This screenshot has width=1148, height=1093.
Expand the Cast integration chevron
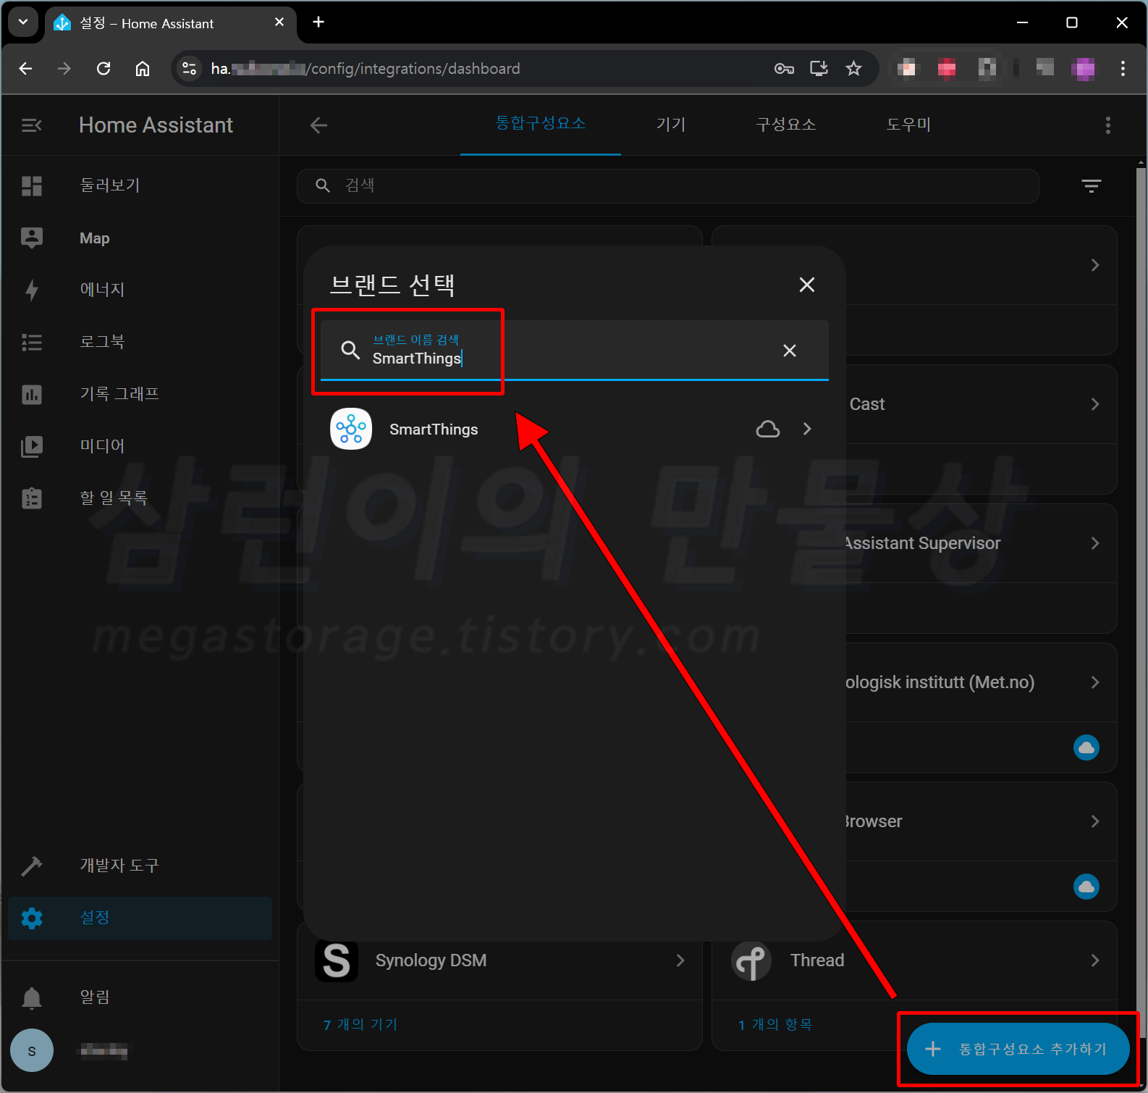(x=1095, y=404)
